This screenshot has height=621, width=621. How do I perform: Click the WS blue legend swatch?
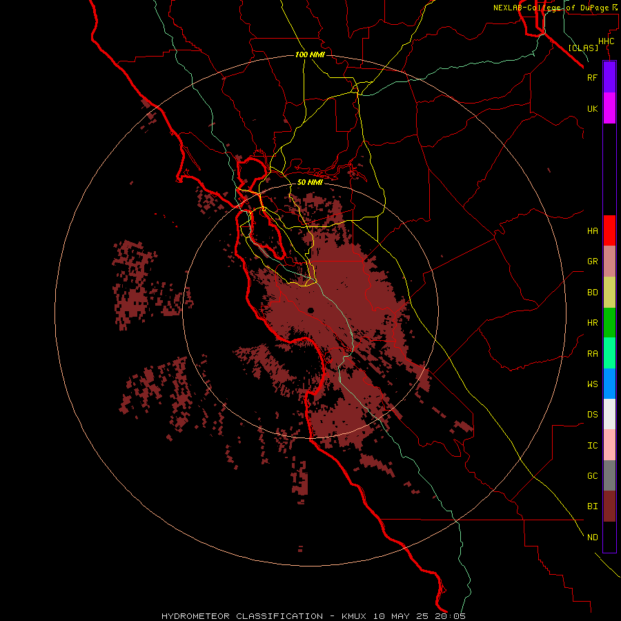tap(609, 384)
